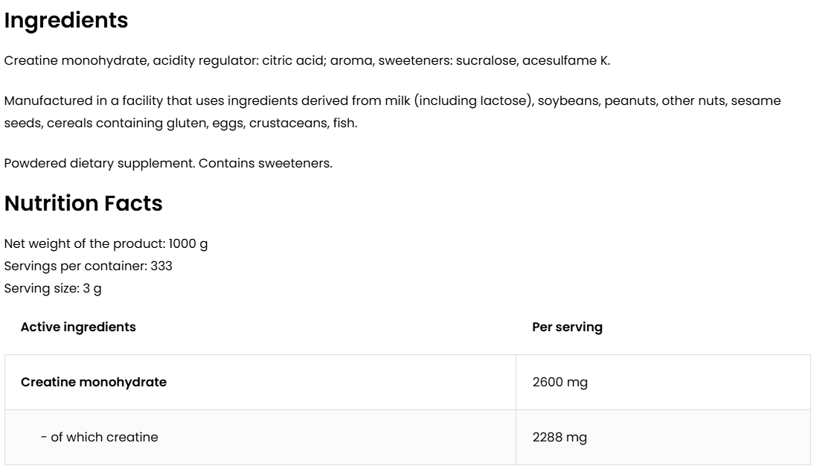
Task: Click the "Contains sweeteners." sentence
Action: click(x=266, y=163)
